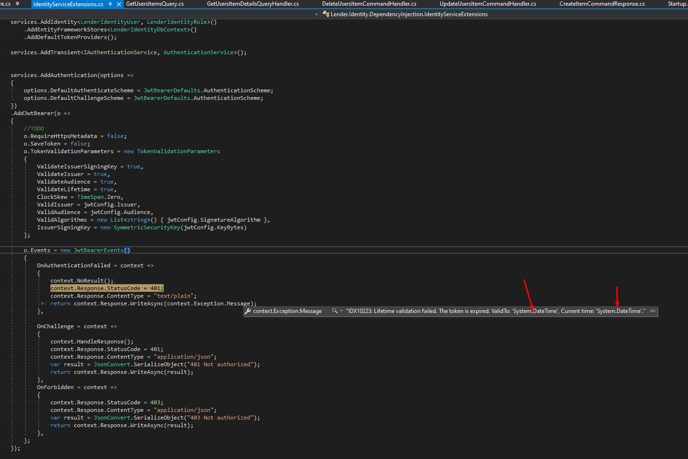688x459 pixels.
Task: Click the C# class icon beside IdentityServiceExtensions breadcrumb
Action: 326,14
